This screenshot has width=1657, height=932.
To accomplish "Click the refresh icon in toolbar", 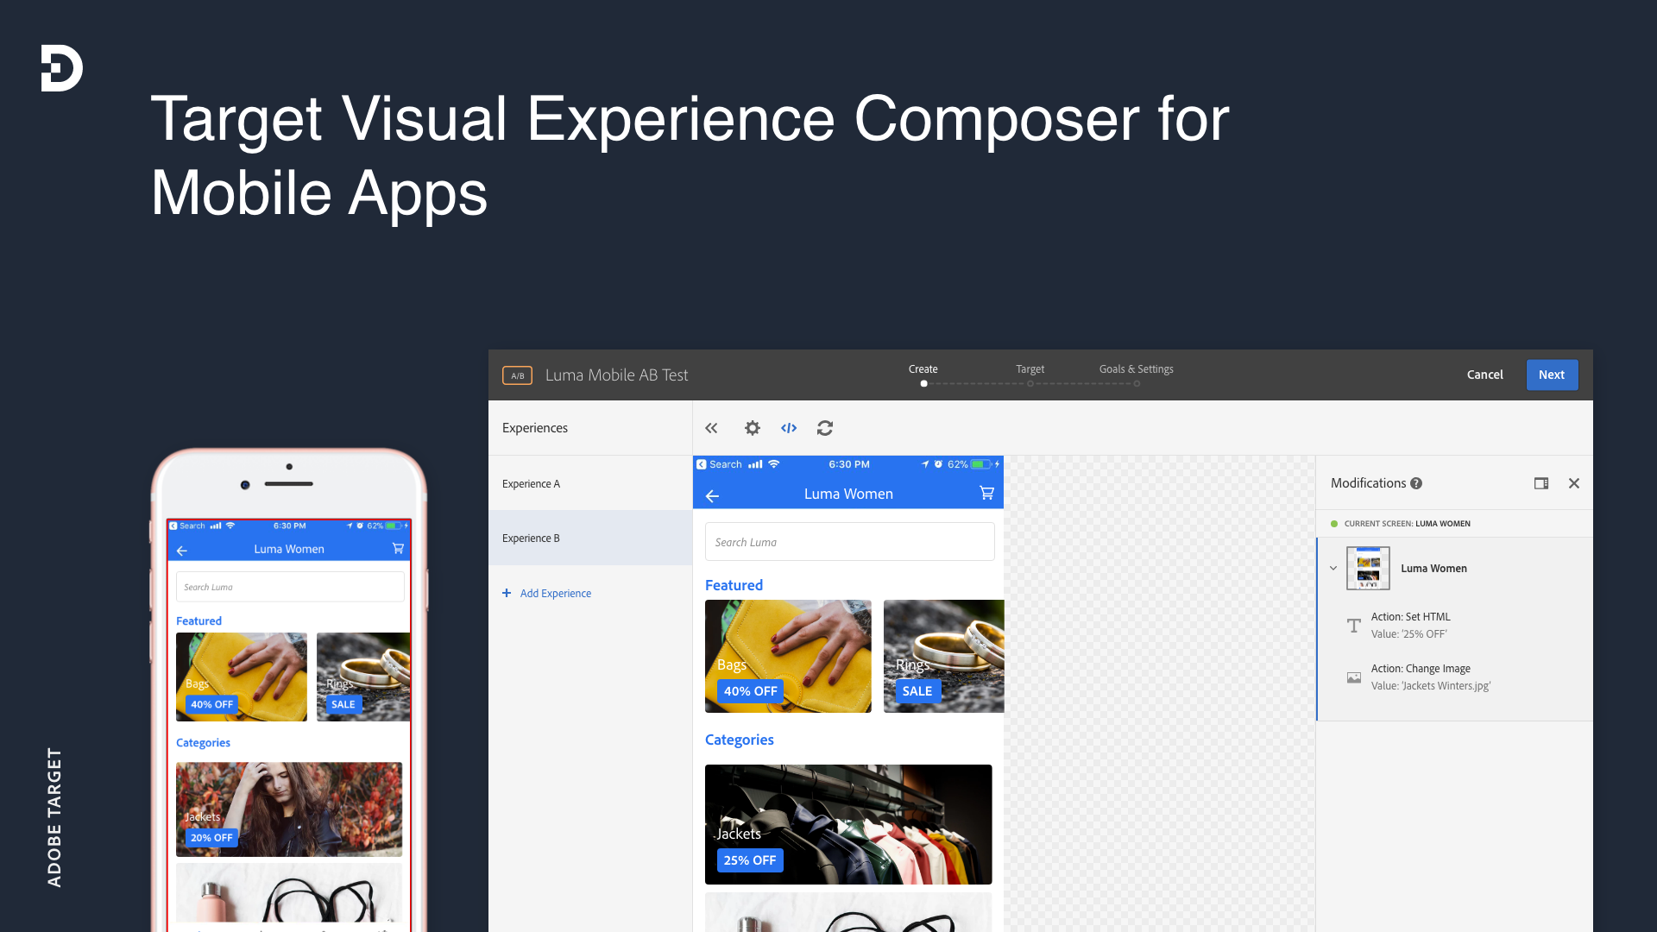I will tap(825, 428).
